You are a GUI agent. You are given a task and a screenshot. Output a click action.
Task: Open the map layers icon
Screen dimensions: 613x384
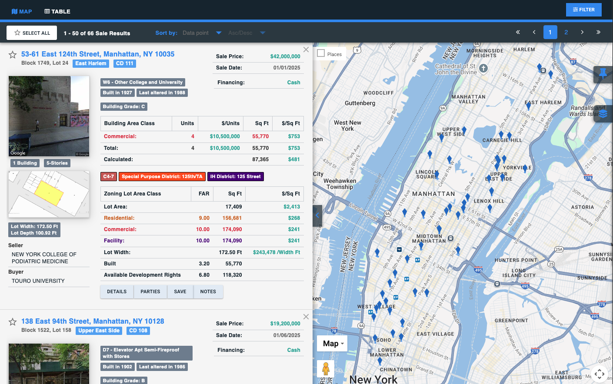(603, 114)
